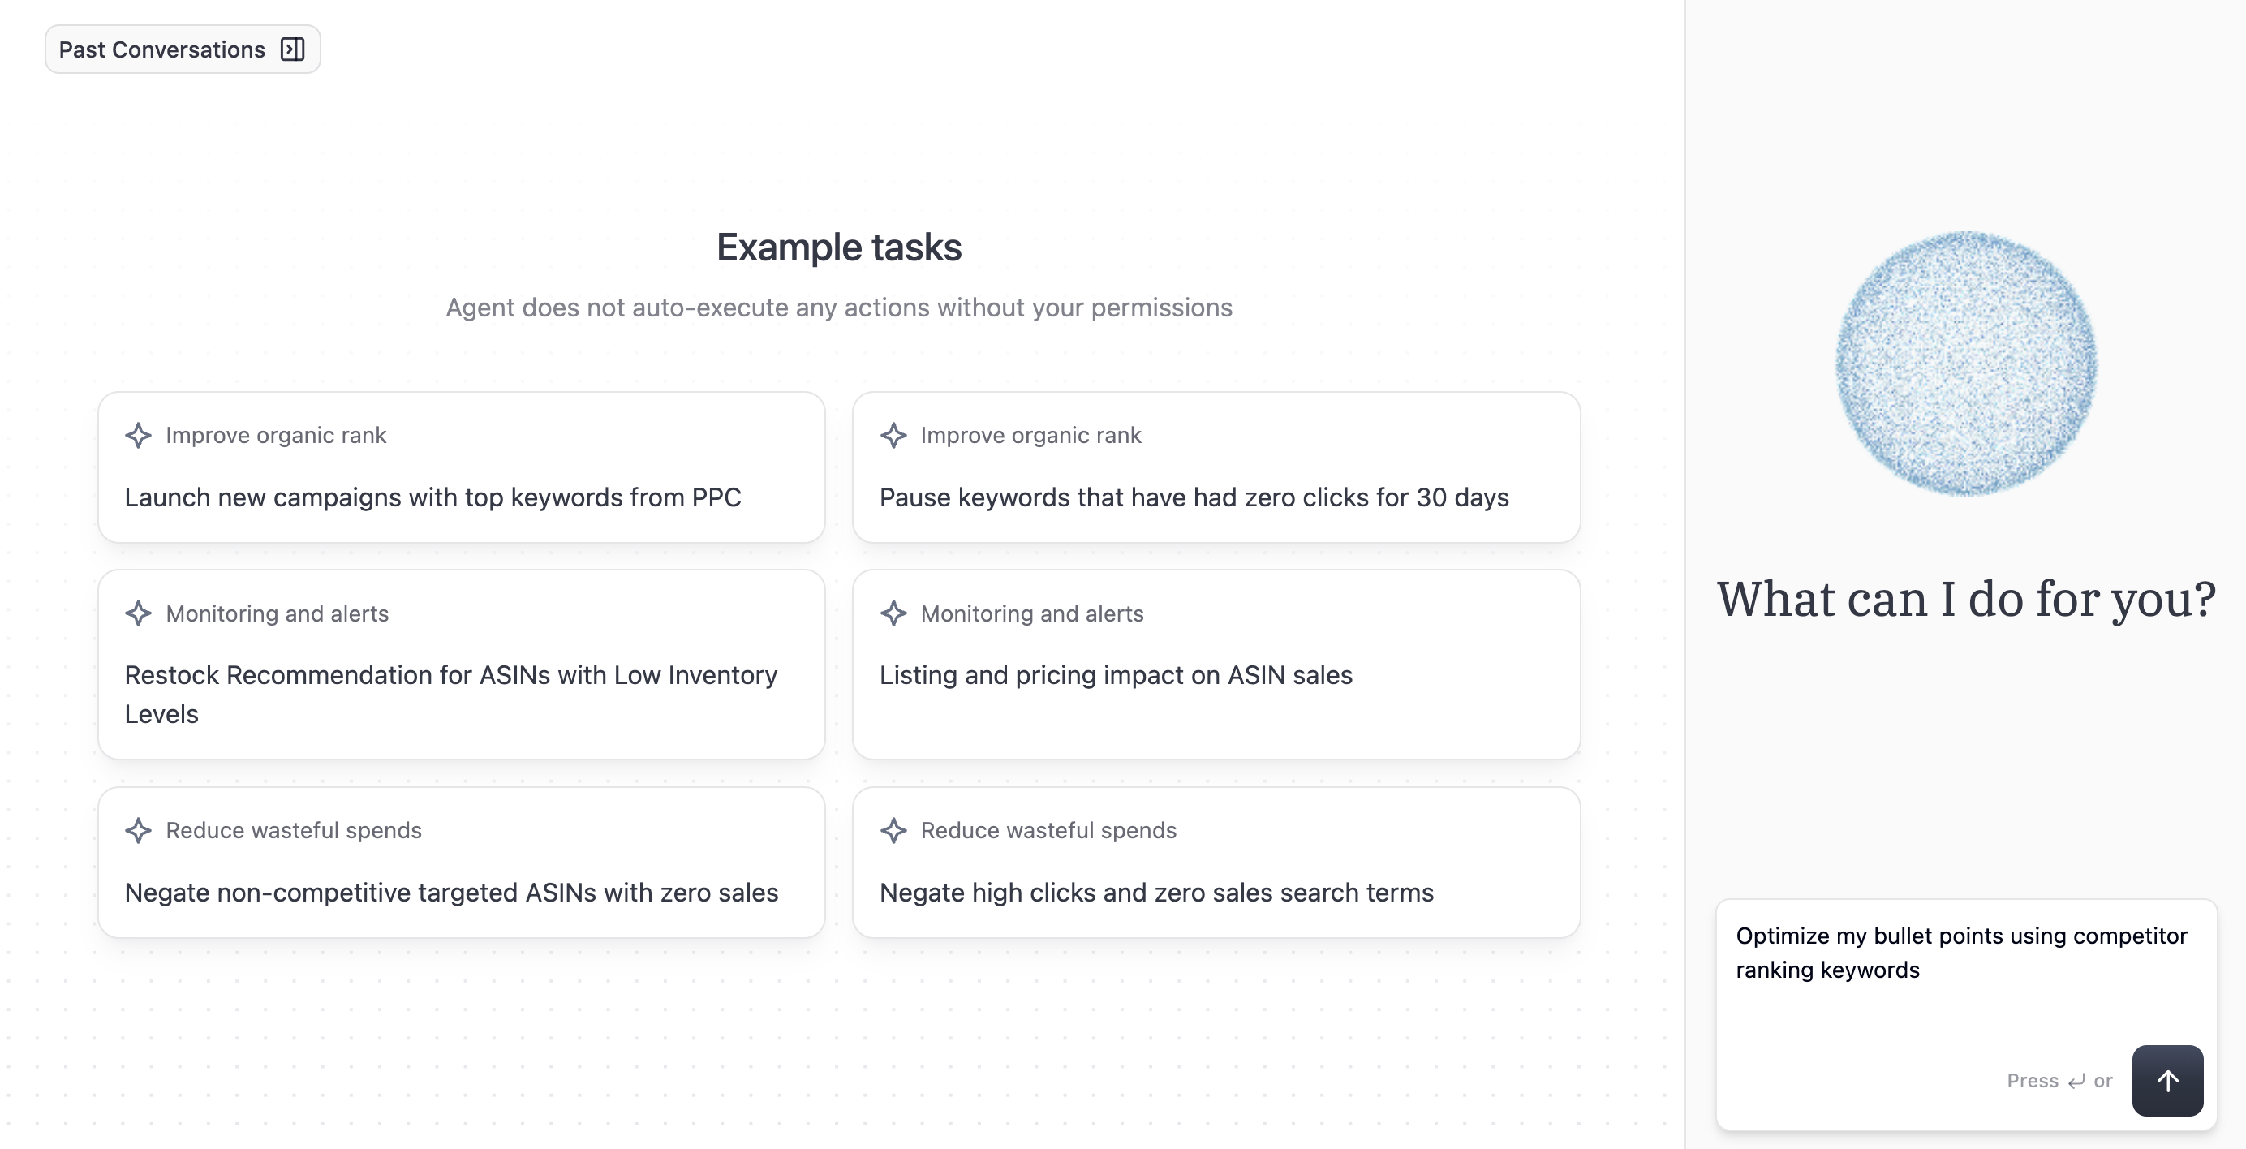Click the Example tasks heading
2246x1149 pixels.
tap(839, 247)
